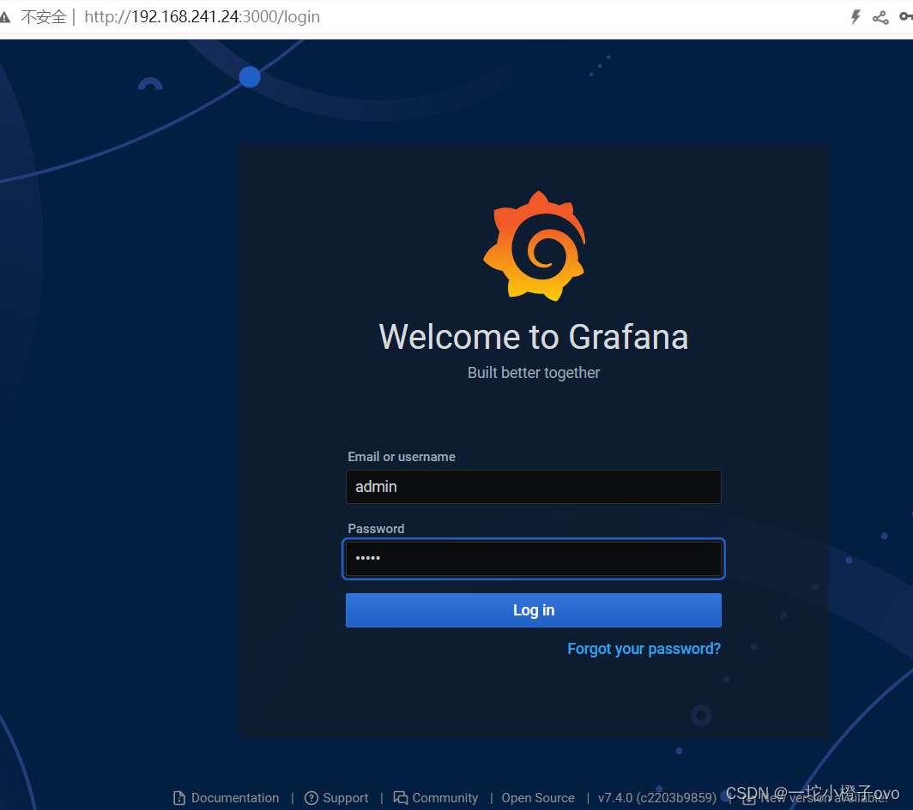This screenshot has width=913, height=810.
Task: Click the Grafana logo
Action: click(x=535, y=246)
